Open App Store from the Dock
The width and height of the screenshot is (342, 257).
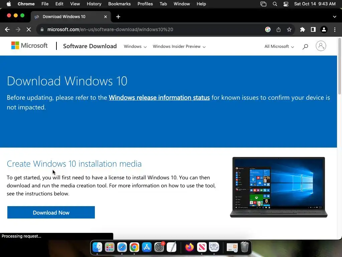coord(147,247)
